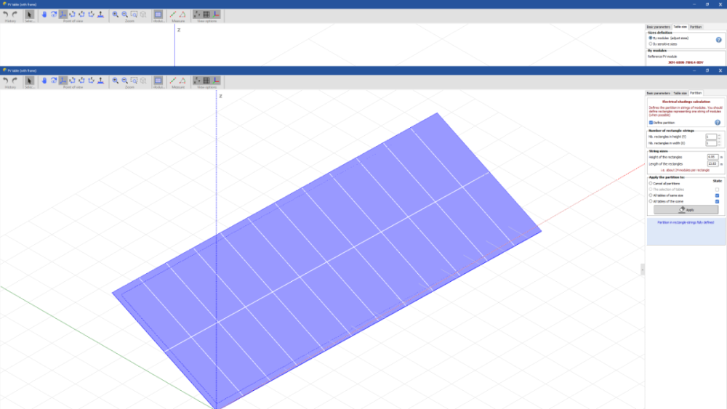Viewport: 727px width, 409px height.
Task: Step the rectangles in height spinner
Action: coord(719,137)
